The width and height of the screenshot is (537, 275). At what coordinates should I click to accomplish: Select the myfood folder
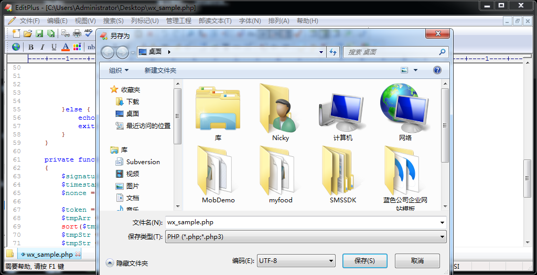click(281, 175)
